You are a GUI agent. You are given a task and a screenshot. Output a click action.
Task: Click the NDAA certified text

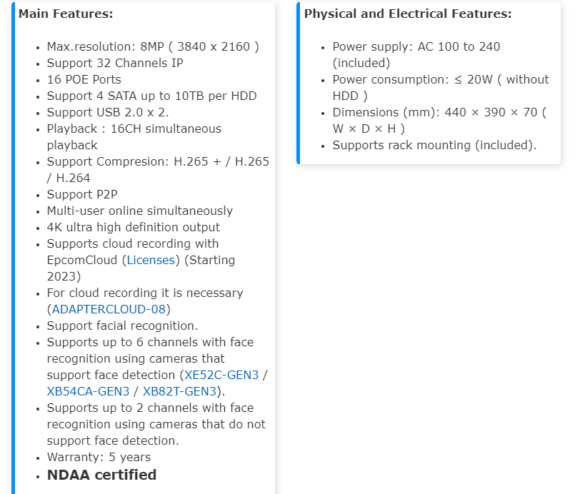(x=101, y=475)
